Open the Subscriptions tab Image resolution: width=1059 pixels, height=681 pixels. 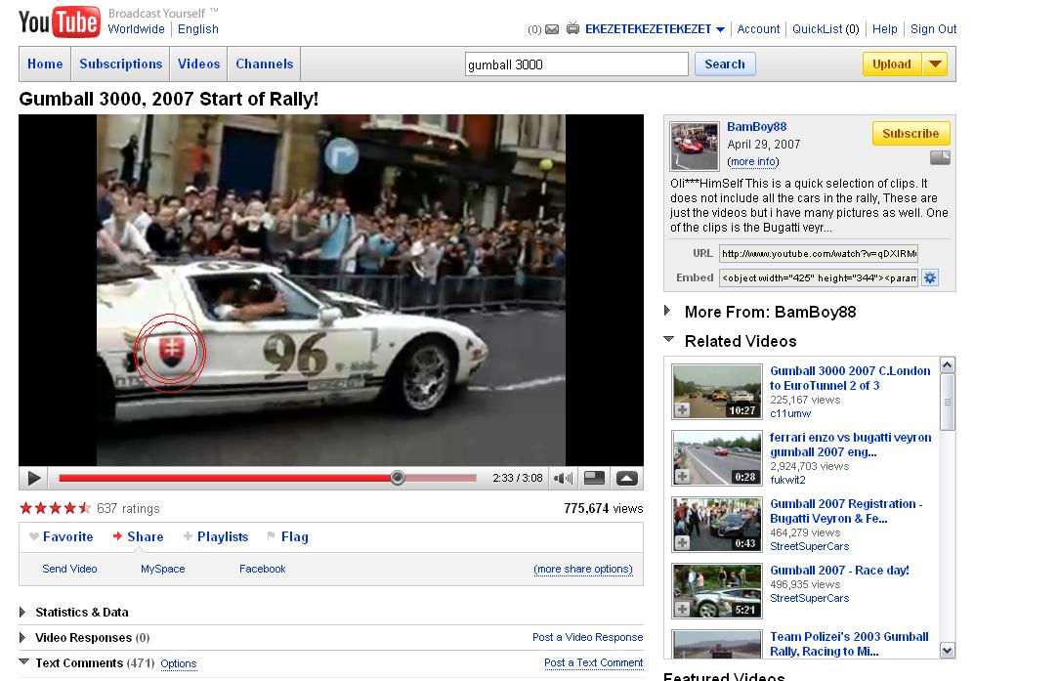pos(121,64)
